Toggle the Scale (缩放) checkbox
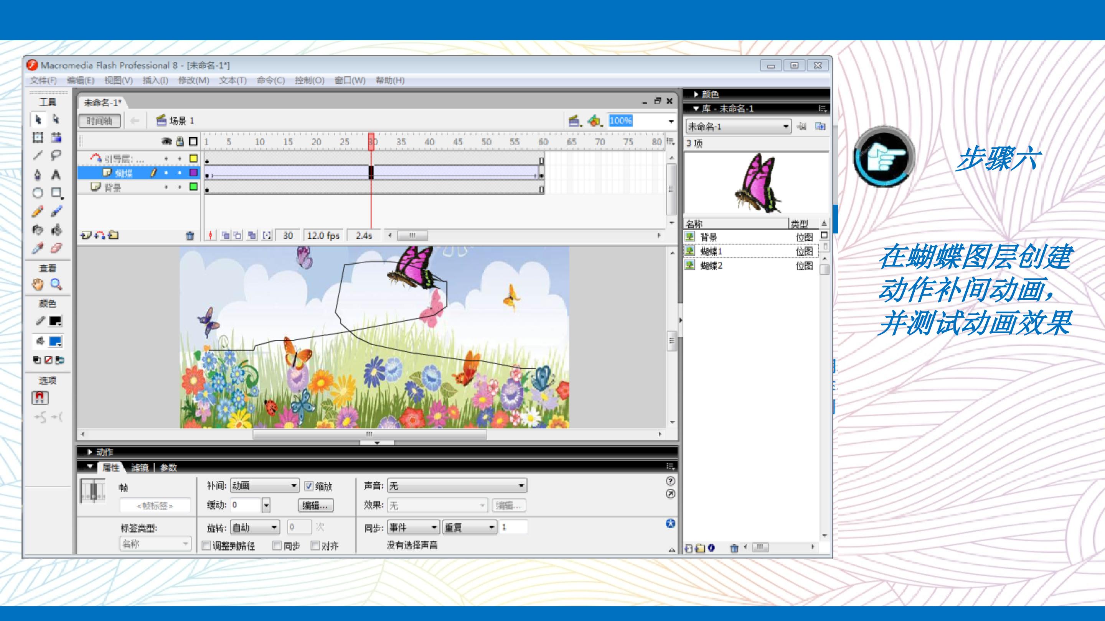Screen dimensions: 1105x621 pos(309,486)
